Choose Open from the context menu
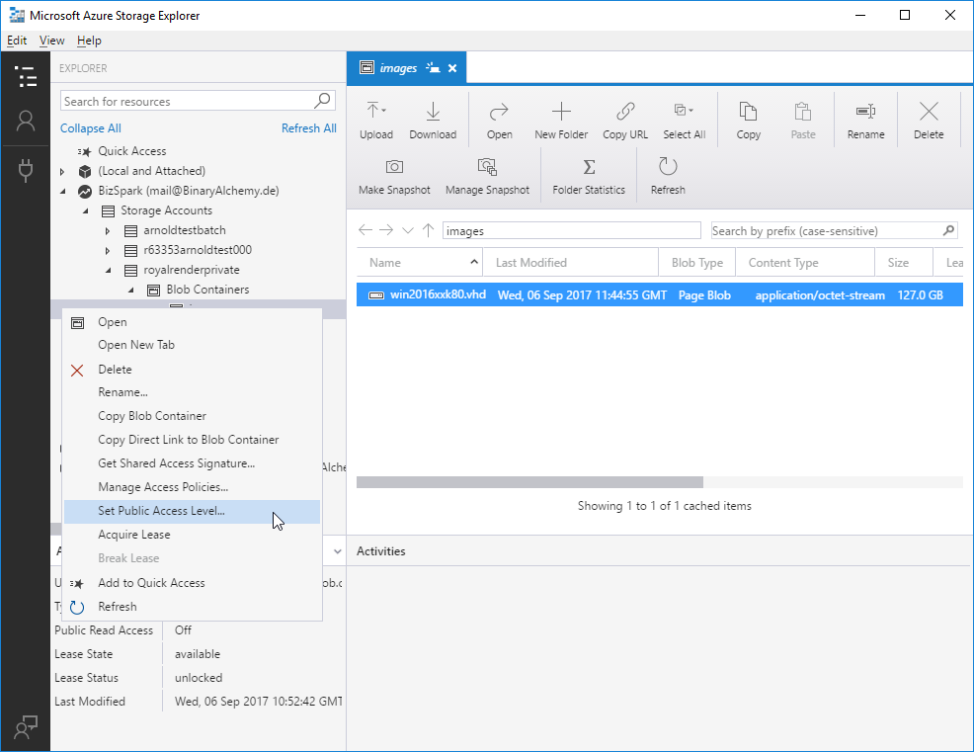The height and width of the screenshot is (752, 974). (x=192, y=322)
